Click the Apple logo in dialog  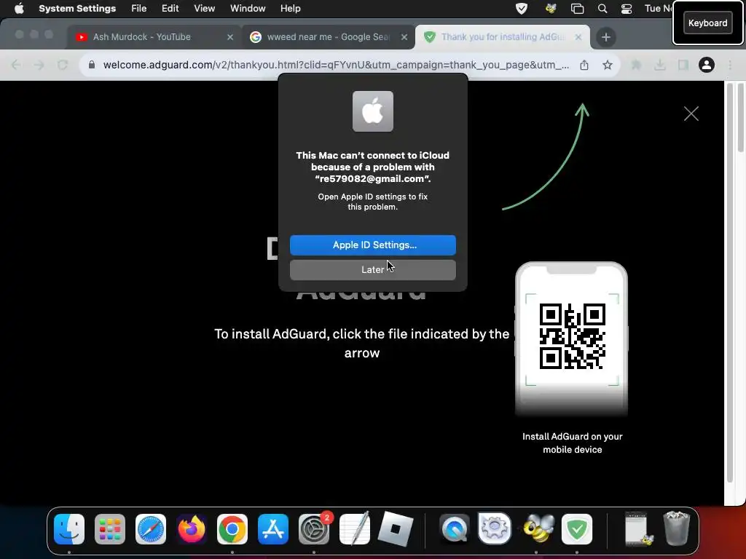coord(372,111)
